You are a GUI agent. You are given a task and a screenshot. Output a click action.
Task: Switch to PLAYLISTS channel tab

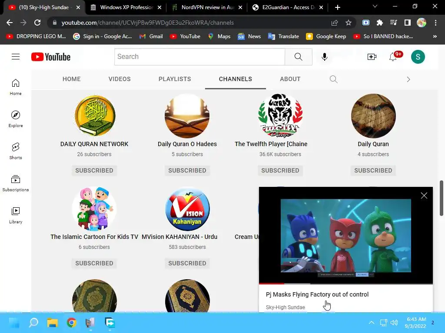coord(175,79)
